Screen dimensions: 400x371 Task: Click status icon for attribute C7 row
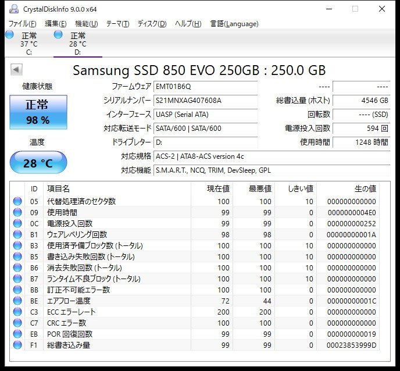[17, 323]
